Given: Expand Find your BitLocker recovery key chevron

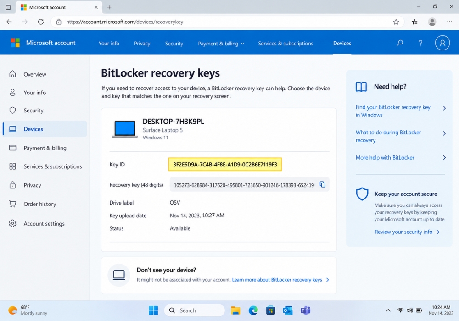Looking at the screenshot, I should (x=444, y=108).
